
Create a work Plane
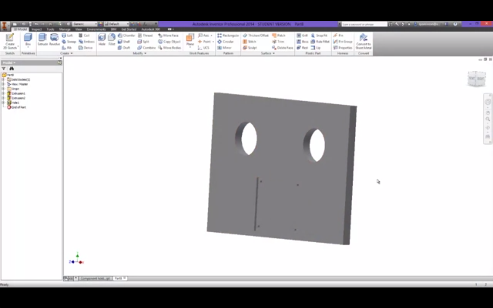point(190,40)
